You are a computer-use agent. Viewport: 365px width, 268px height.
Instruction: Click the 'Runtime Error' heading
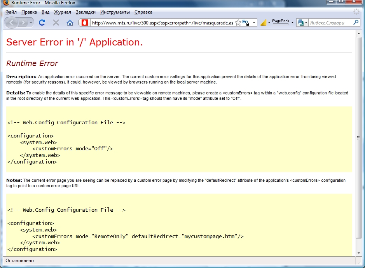(32, 63)
